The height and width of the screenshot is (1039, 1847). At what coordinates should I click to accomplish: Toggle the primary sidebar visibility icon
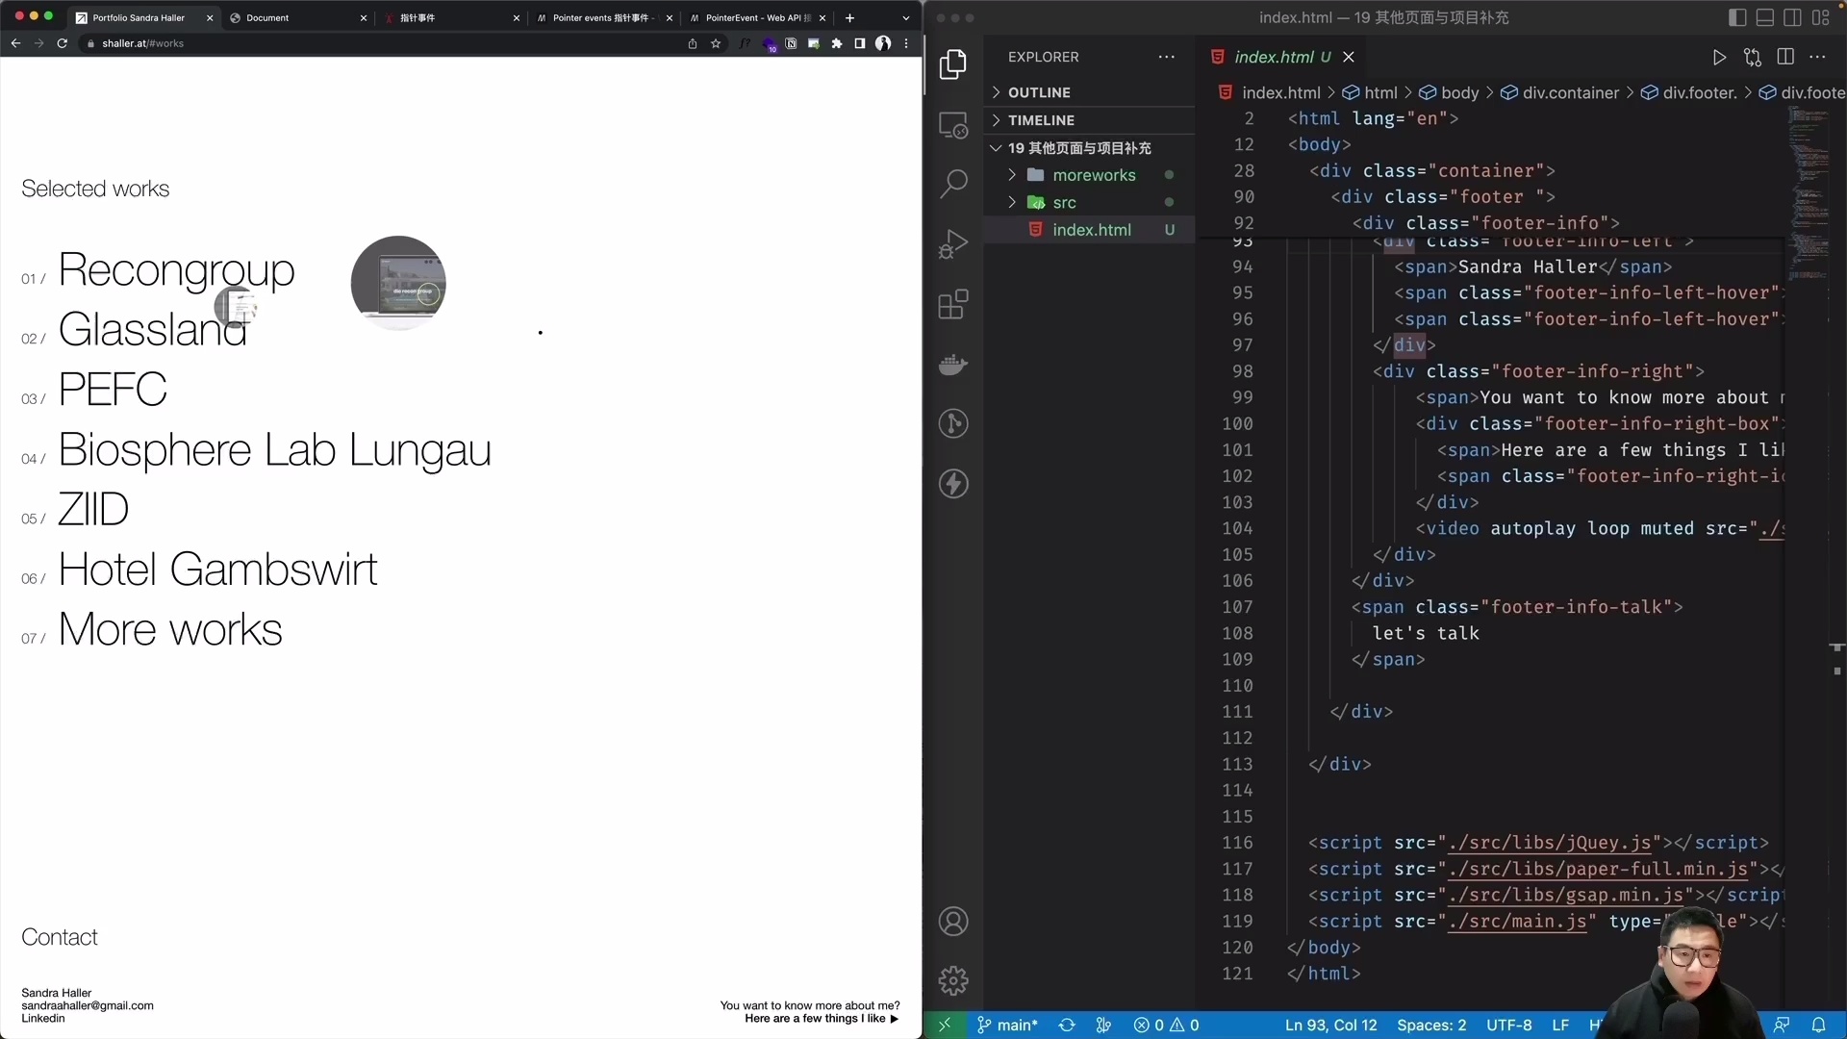point(1737,17)
